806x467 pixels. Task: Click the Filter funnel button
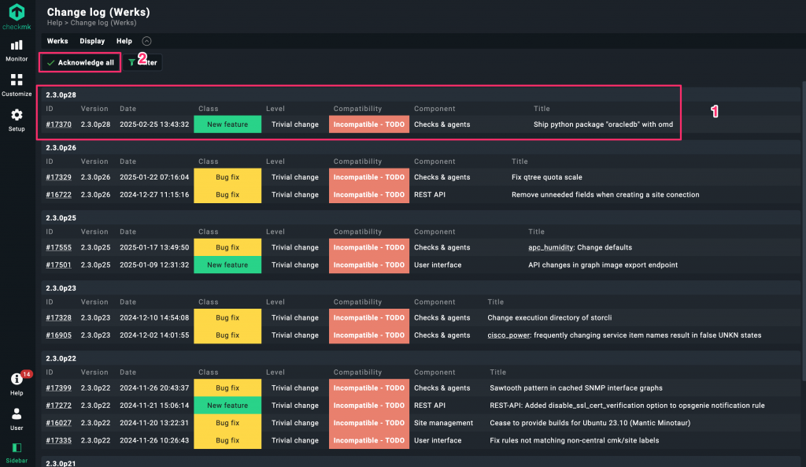(x=143, y=62)
